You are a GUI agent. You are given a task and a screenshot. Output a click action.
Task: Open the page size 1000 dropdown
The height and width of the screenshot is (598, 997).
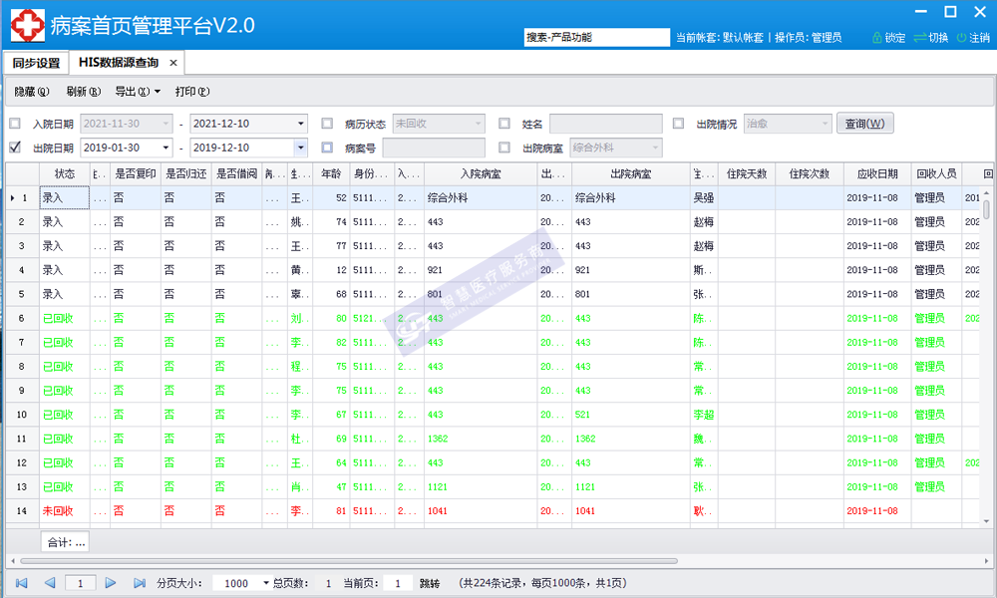(265, 583)
